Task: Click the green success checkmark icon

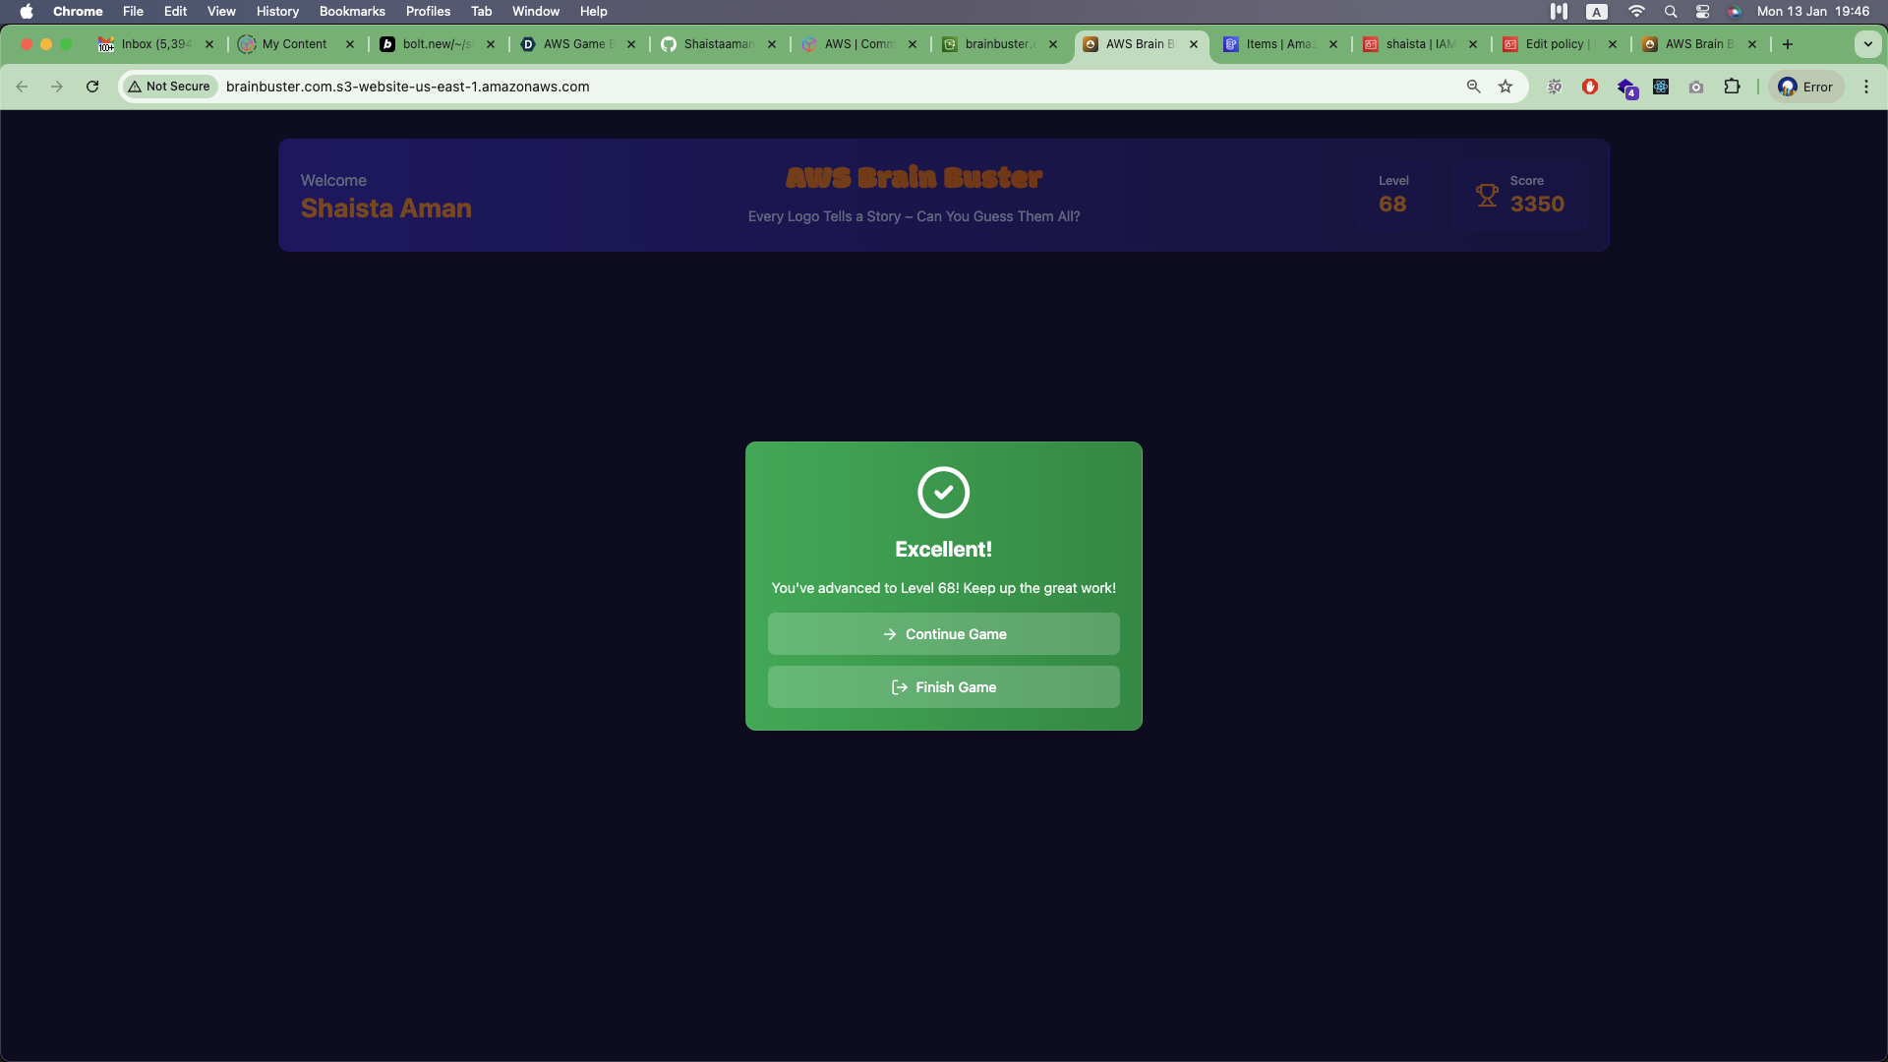Action: (943, 492)
